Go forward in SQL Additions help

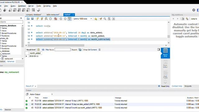[178, 19]
